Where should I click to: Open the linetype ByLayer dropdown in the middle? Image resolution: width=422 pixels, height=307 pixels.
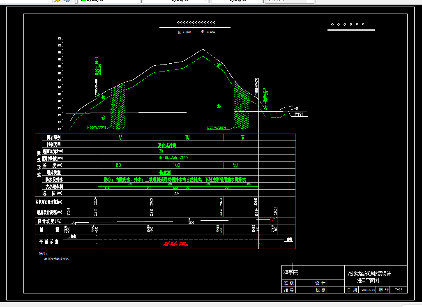pos(176,1)
